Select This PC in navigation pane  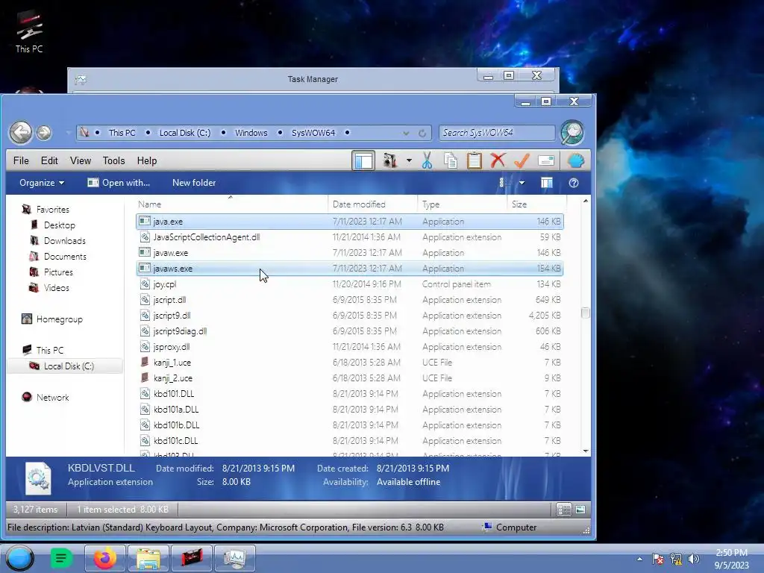point(50,351)
